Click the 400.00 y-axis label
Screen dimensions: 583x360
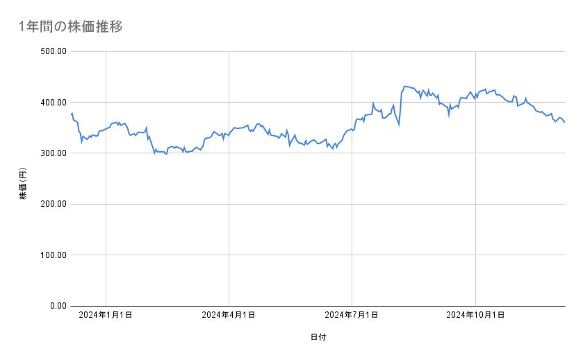52,102
